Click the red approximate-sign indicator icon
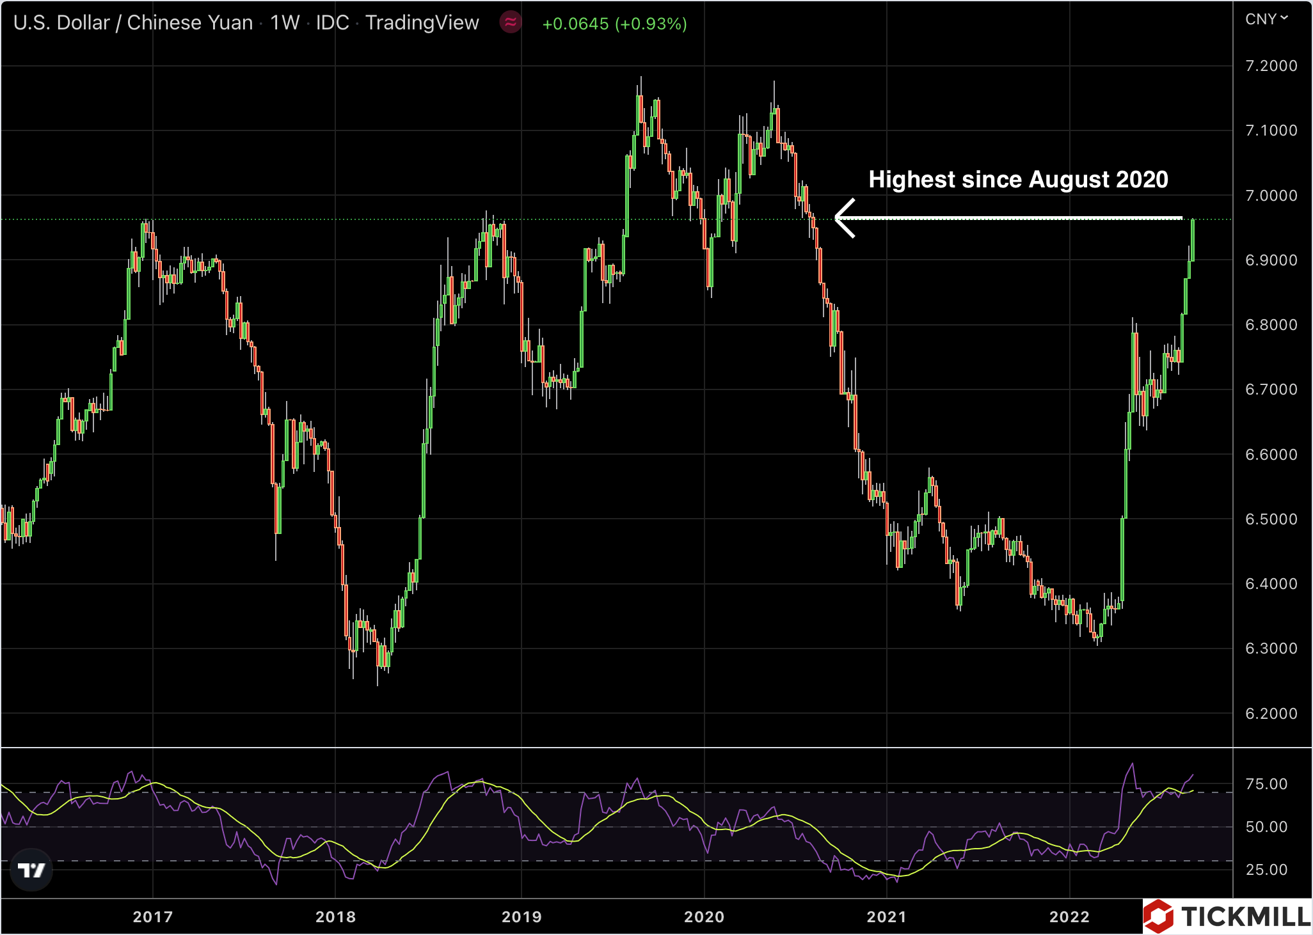The height and width of the screenshot is (935, 1313). click(x=510, y=23)
